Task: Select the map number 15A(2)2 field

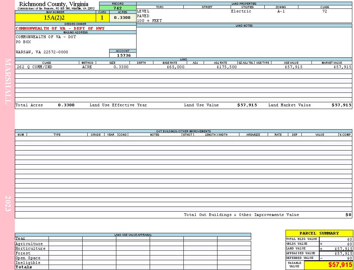Action: pos(55,18)
